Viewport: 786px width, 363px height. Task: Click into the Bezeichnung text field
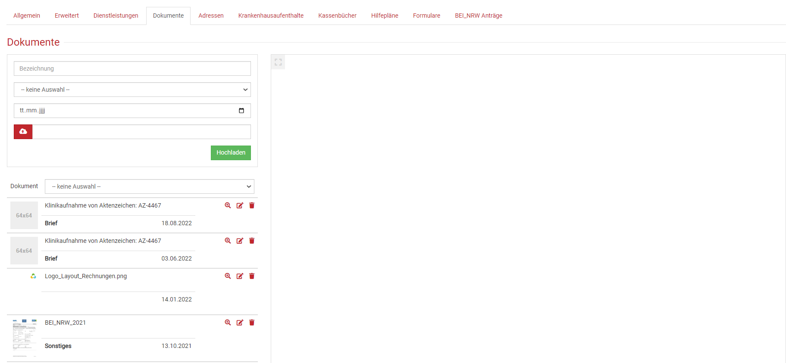coord(132,68)
